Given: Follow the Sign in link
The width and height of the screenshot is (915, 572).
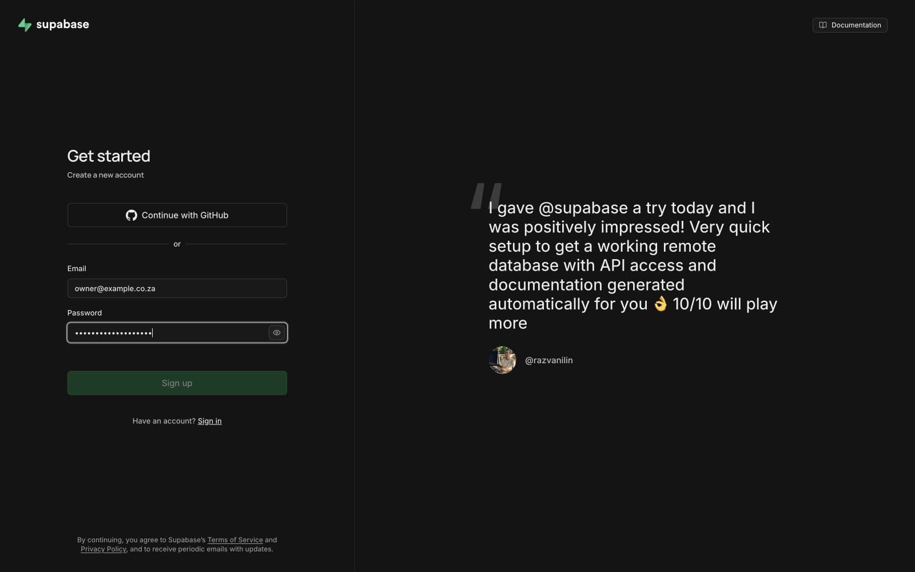Looking at the screenshot, I should coord(210,421).
